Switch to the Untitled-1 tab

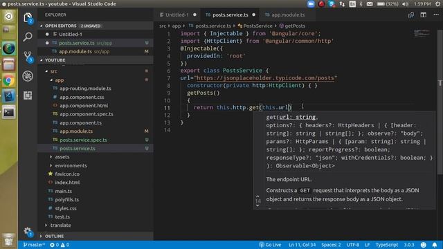[177, 15]
